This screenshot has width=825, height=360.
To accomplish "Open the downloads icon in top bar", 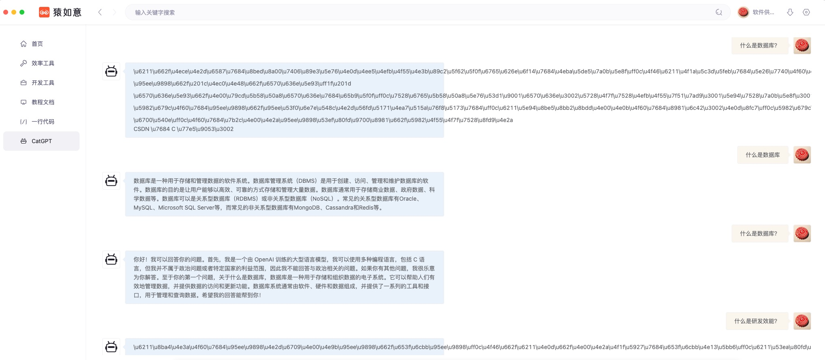I will click(790, 12).
